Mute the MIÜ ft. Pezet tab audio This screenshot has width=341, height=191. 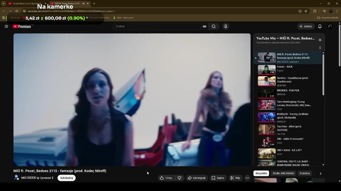point(83,3)
